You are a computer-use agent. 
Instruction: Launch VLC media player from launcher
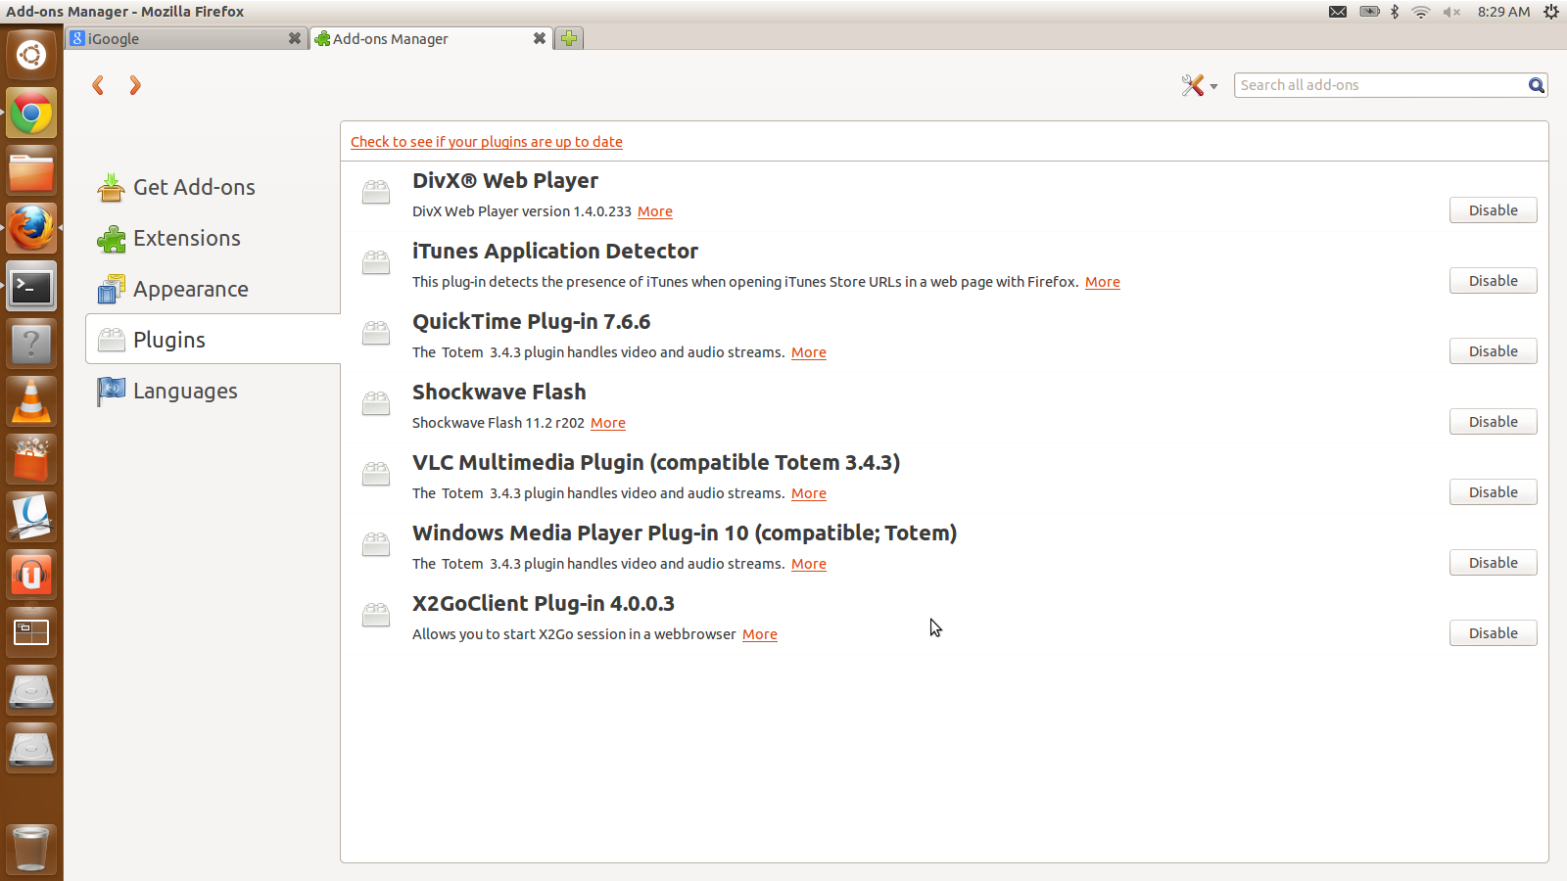(31, 402)
